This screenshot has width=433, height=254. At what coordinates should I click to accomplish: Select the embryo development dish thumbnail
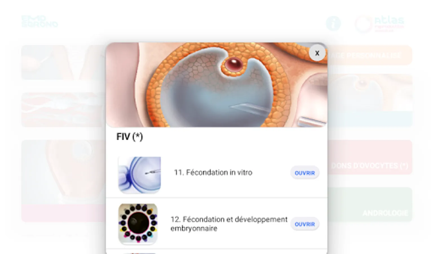(138, 224)
